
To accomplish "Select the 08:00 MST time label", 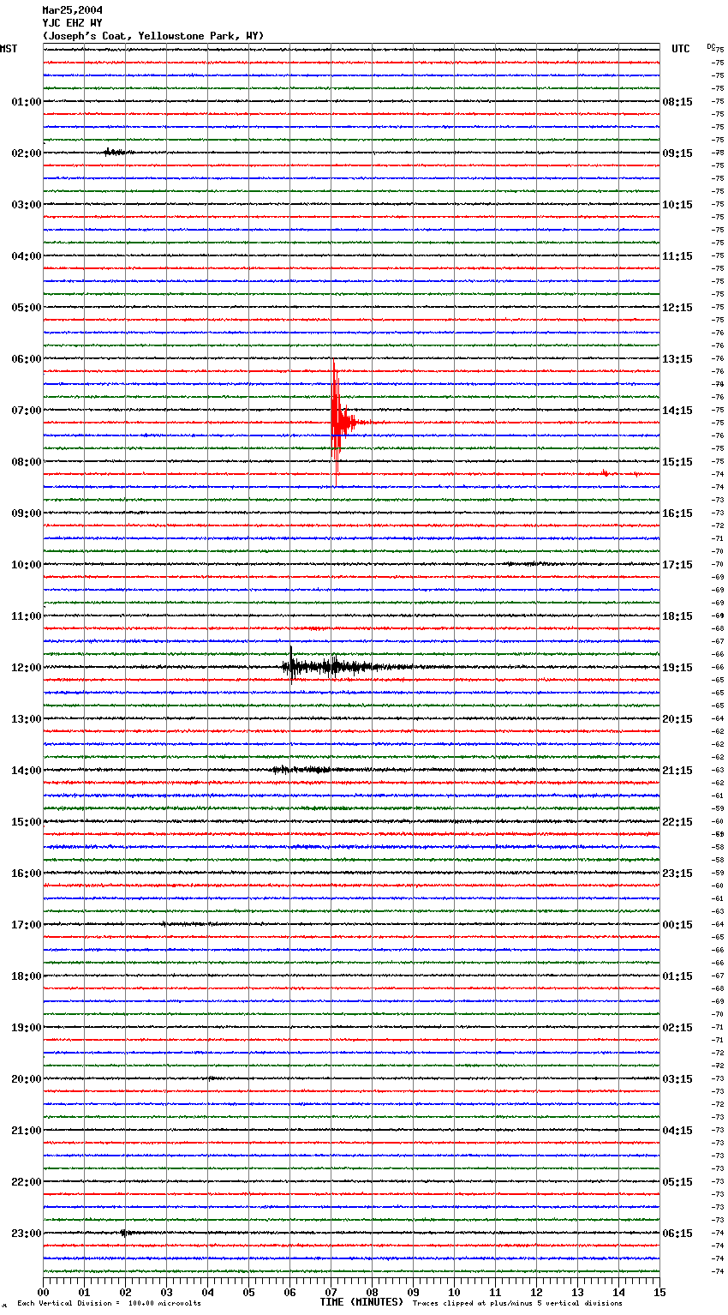I will coord(27,462).
